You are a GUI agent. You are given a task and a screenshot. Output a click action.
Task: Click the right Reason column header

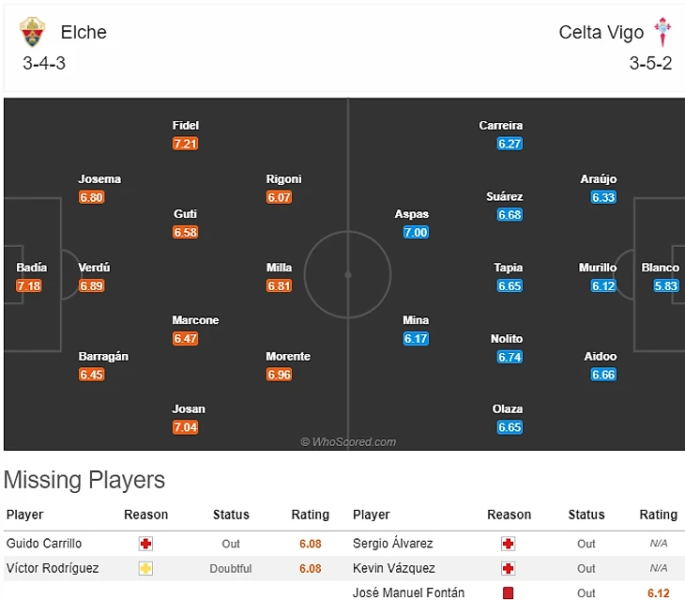pyautogui.click(x=509, y=515)
